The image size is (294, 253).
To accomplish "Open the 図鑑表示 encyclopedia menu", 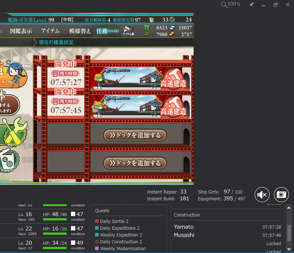I will pos(21,31).
